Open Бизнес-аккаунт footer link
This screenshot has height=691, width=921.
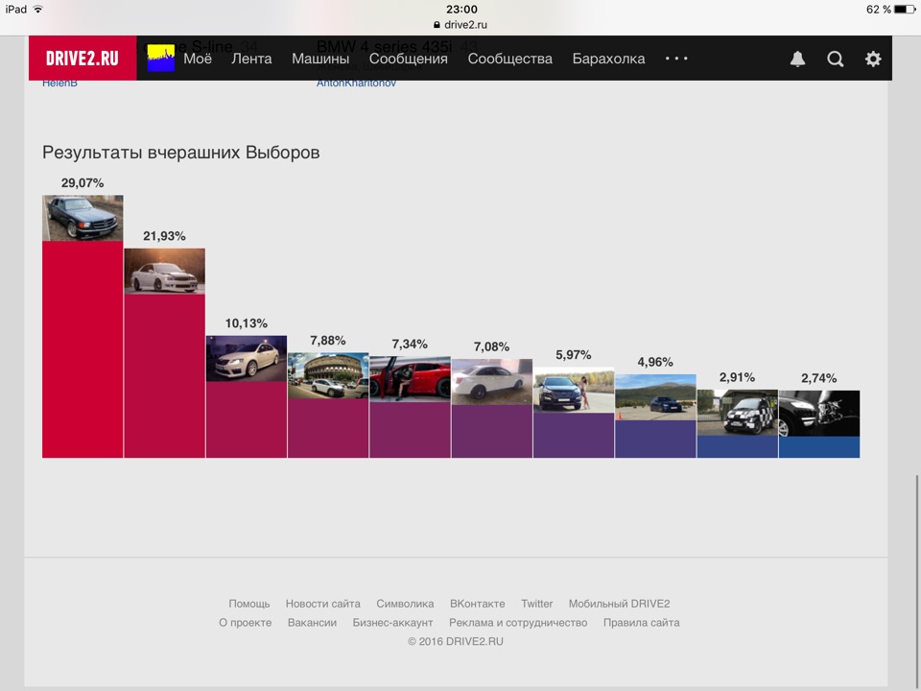pyautogui.click(x=393, y=622)
